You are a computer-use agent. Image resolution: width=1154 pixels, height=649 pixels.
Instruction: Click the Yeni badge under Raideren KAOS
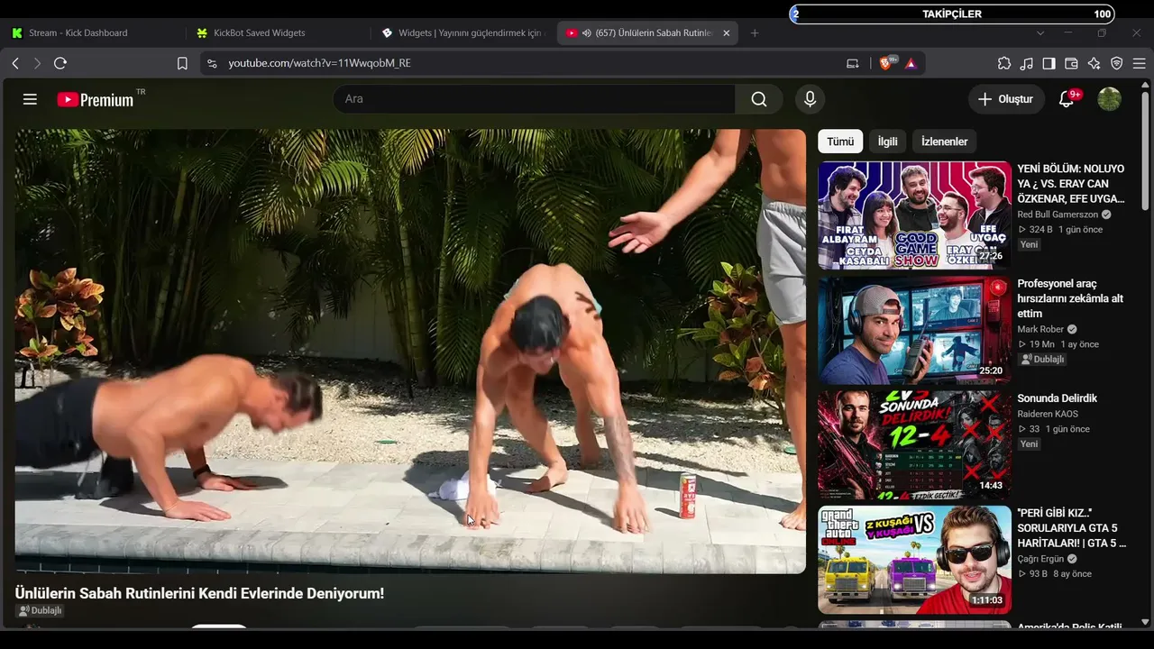(1029, 443)
